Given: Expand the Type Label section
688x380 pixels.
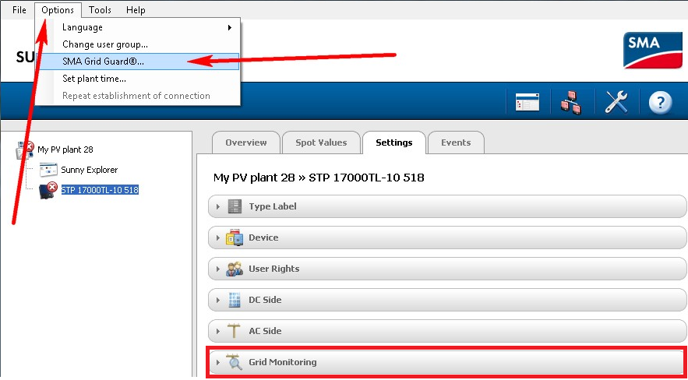Looking at the screenshot, I should pyautogui.click(x=446, y=206).
